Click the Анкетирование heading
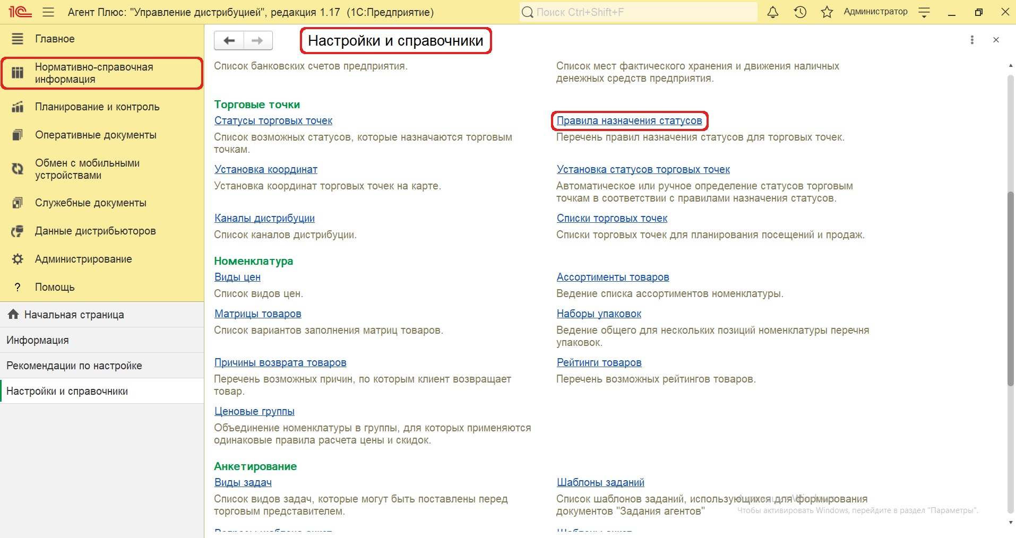The width and height of the screenshot is (1016, 538). (x=255, y=466)
